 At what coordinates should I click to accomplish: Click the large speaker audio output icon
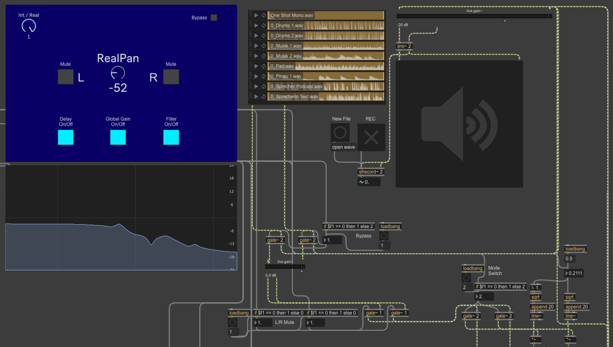coord(459,124)
